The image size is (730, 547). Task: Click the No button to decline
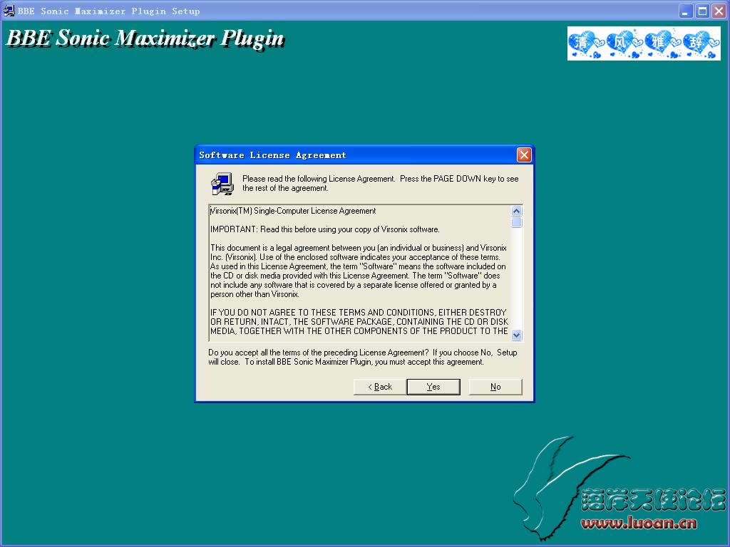495,387
